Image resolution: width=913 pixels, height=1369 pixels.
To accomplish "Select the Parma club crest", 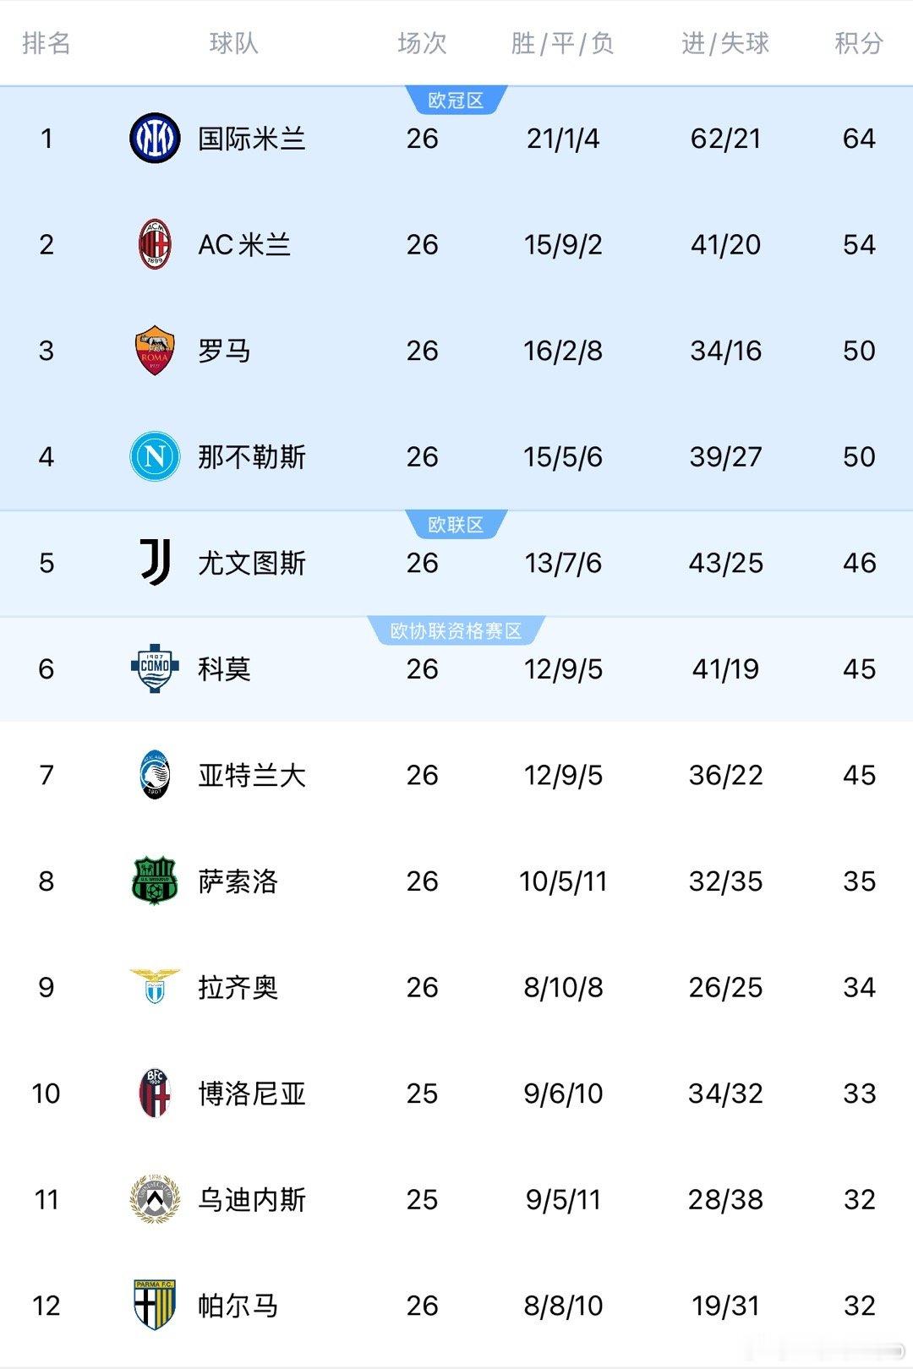I will click(155, 1305).
